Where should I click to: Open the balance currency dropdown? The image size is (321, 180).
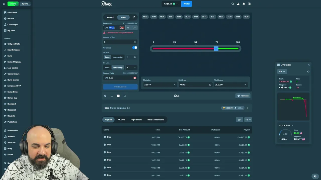(x=171, y=4)
